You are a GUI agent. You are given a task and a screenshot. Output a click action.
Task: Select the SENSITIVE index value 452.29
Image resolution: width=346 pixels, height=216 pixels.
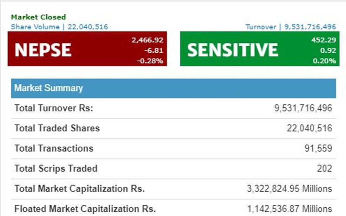[x=324, y=40]
